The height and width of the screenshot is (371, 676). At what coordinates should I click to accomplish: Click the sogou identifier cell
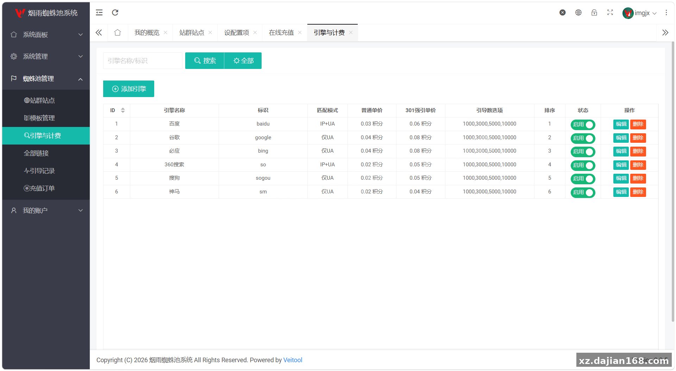point(263,178)
